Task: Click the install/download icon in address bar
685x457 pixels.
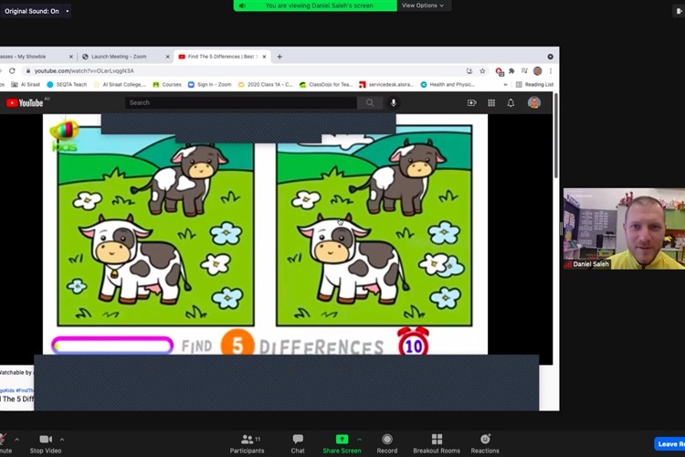Action: tap(469, 71)
